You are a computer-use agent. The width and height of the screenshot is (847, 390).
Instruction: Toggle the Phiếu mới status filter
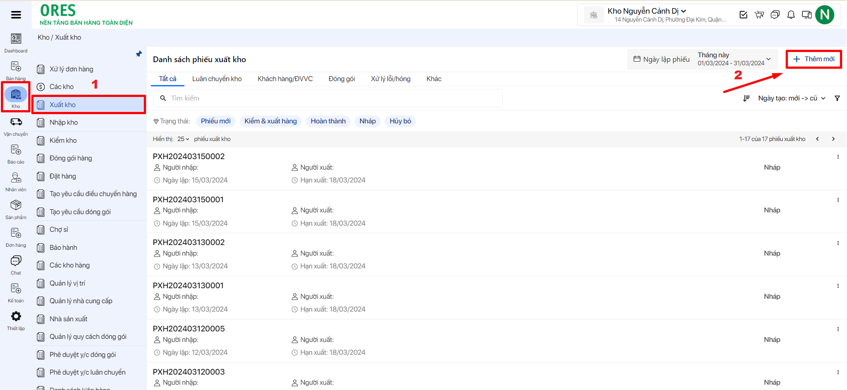tap(215, 121)
